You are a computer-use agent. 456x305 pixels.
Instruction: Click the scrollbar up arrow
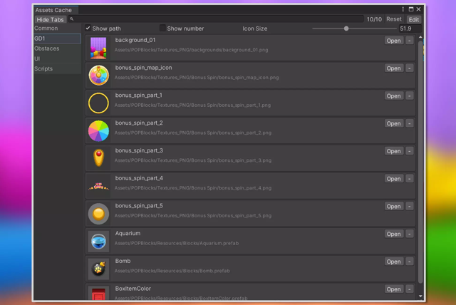420,37
